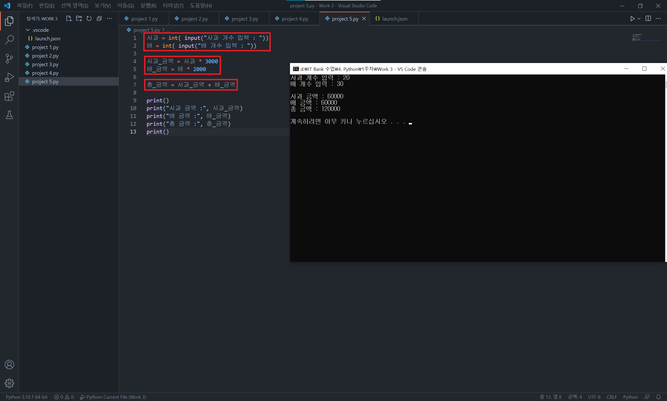
Task: Open dropdown next to Run Python File
Action: click(x=639, y=19)
